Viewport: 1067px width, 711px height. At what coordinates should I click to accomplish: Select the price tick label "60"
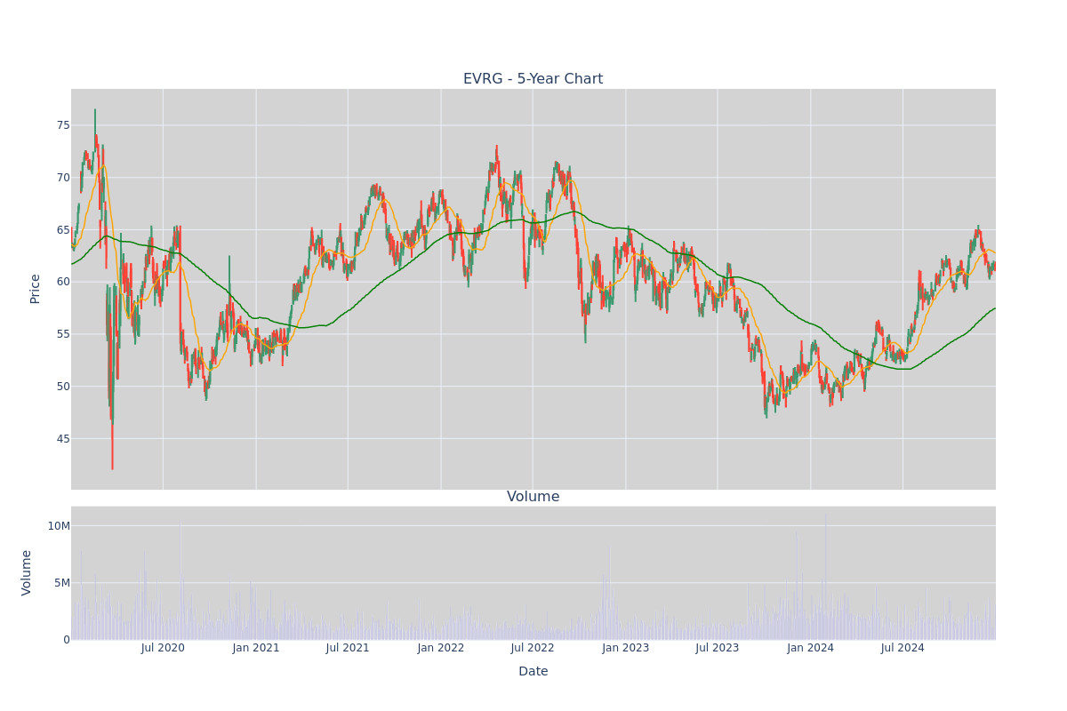(x=62, y=282)
